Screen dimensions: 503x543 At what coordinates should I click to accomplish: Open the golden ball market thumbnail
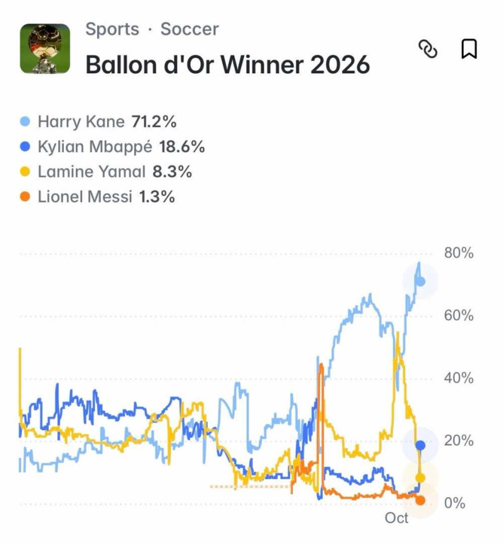[45, 49]
